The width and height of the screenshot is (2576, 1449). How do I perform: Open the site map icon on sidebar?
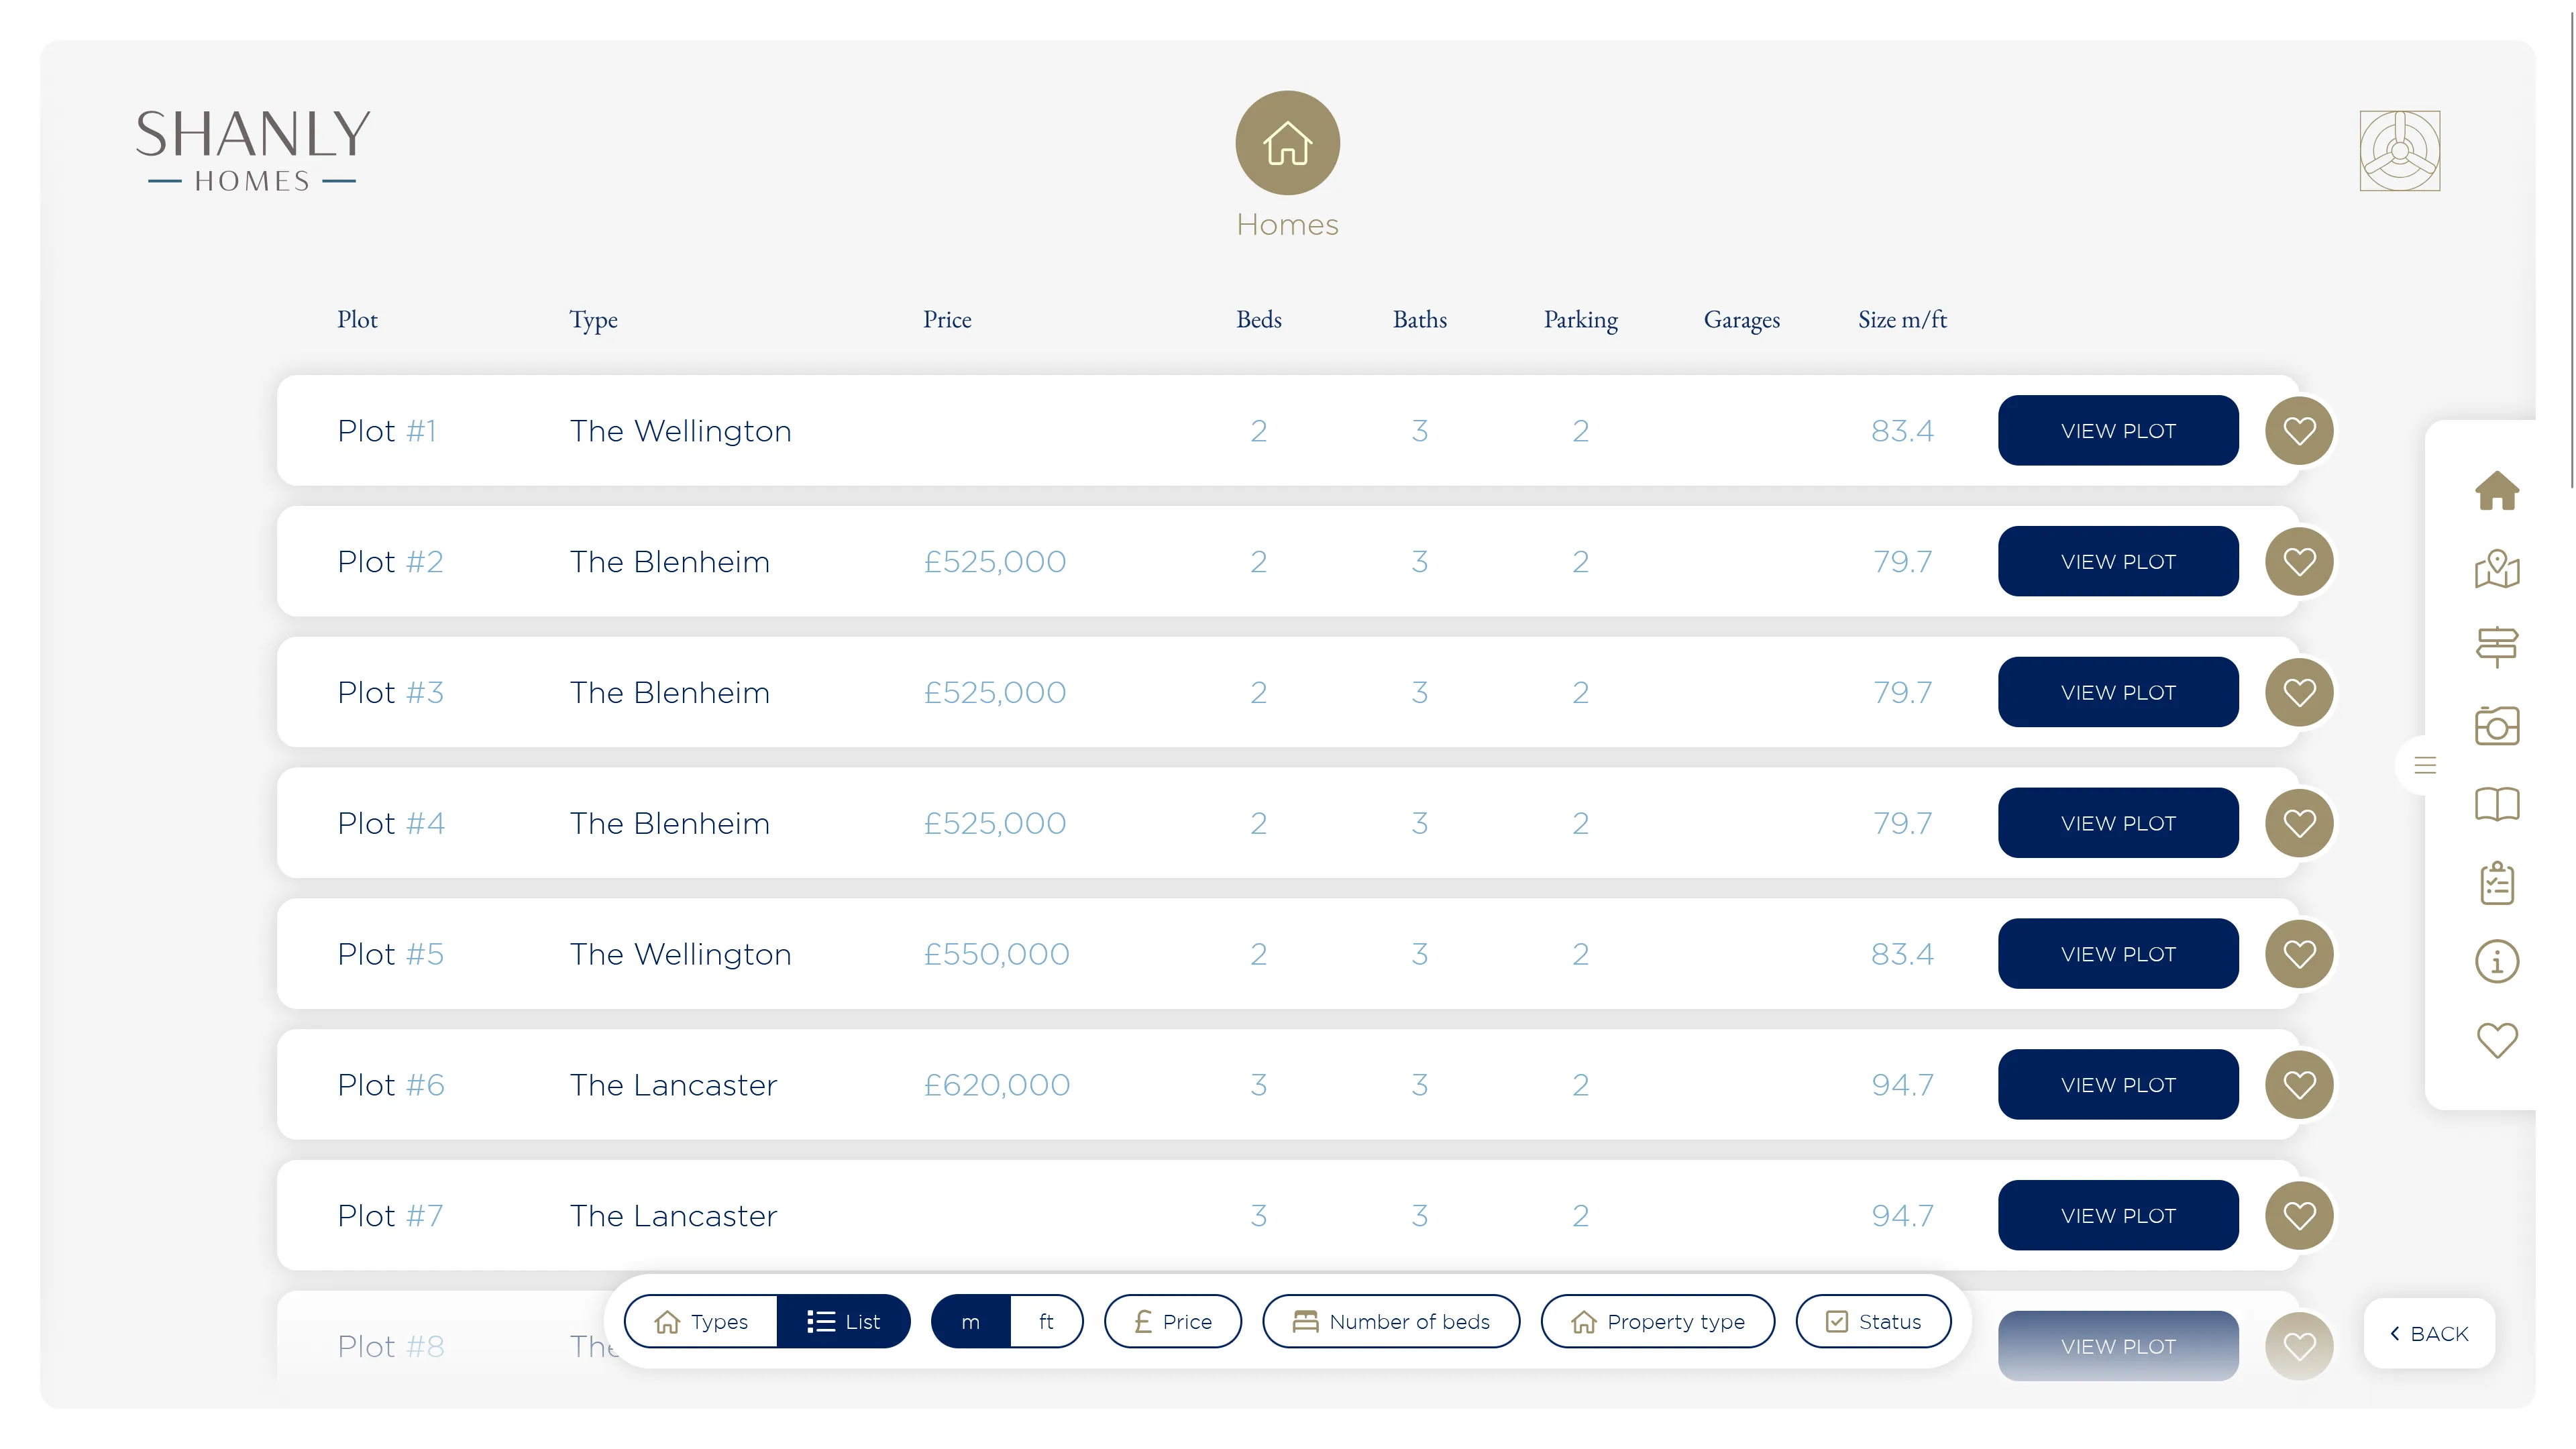tap(2497, 570)
